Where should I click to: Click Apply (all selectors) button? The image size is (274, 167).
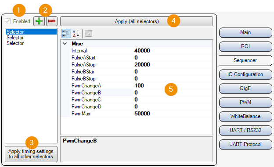click(x=137, y=21)
